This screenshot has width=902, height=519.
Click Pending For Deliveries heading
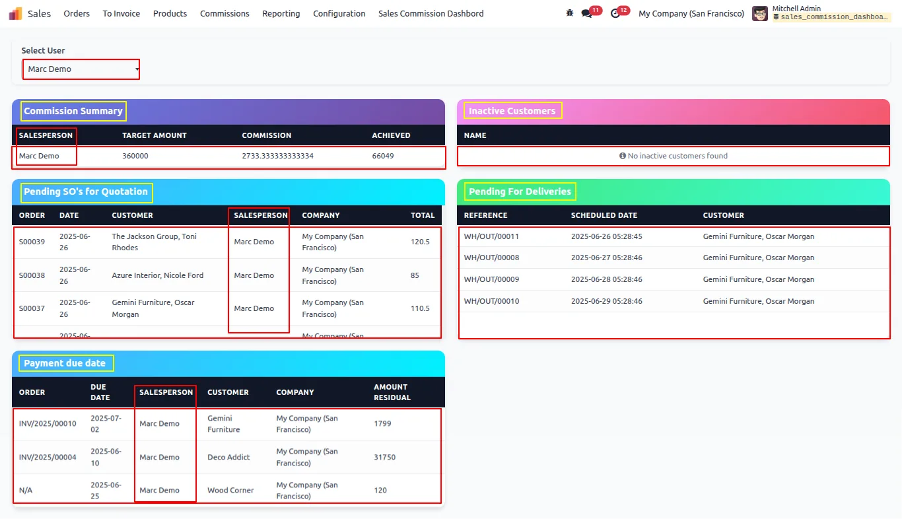tap(520, 192)
